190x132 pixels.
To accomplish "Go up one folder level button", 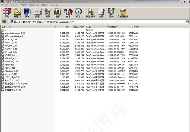I will [4, 22].
